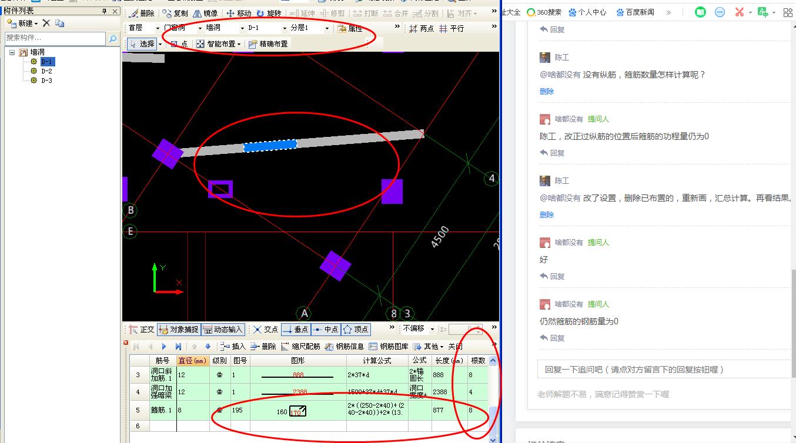Click the 搜索构件 search field

(x=56, y=38)
